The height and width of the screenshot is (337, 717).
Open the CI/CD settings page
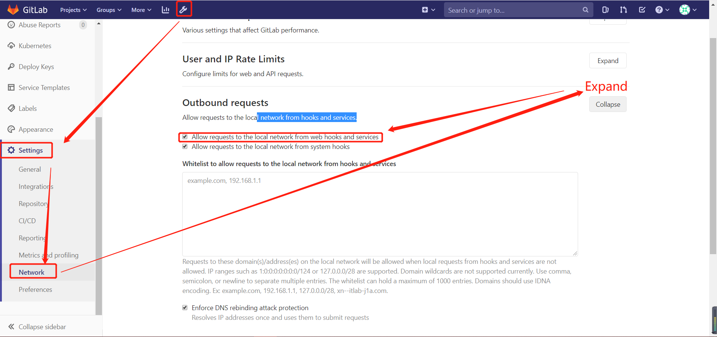click(27, 221)
